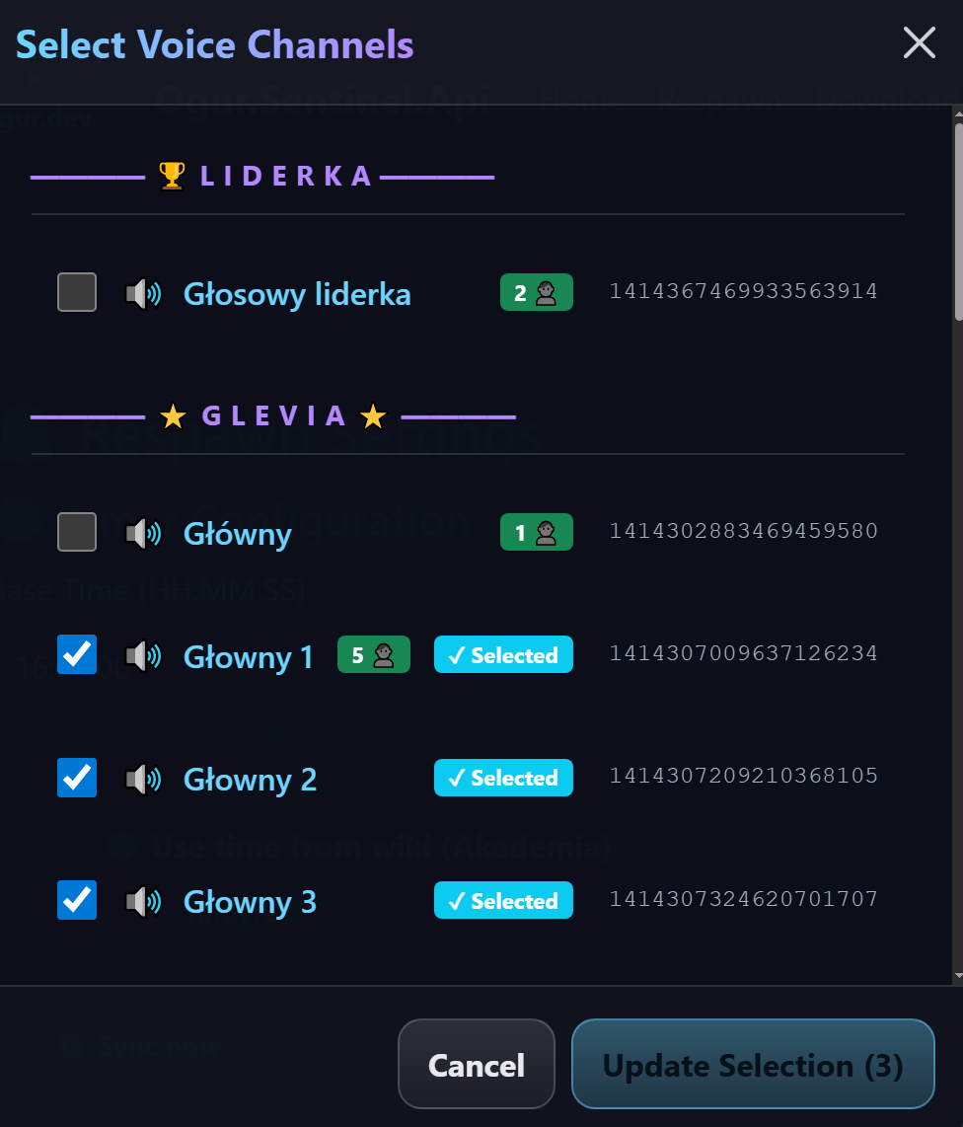Image resolution: width=963 pixels, height=1127 pixels.
Task: Click the Selected badge on Głowny 2
Action: click(x=503, y=778)
